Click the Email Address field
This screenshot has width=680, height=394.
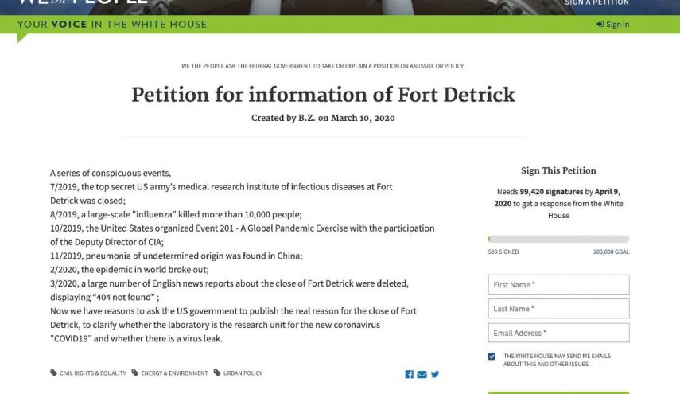[x=558, y=333]
